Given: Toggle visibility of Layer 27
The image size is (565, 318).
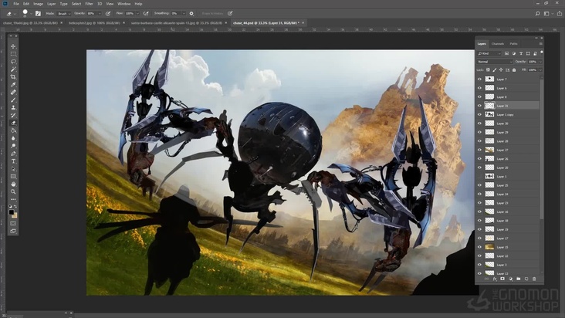Looking at the screenshot, I should 479,150.
